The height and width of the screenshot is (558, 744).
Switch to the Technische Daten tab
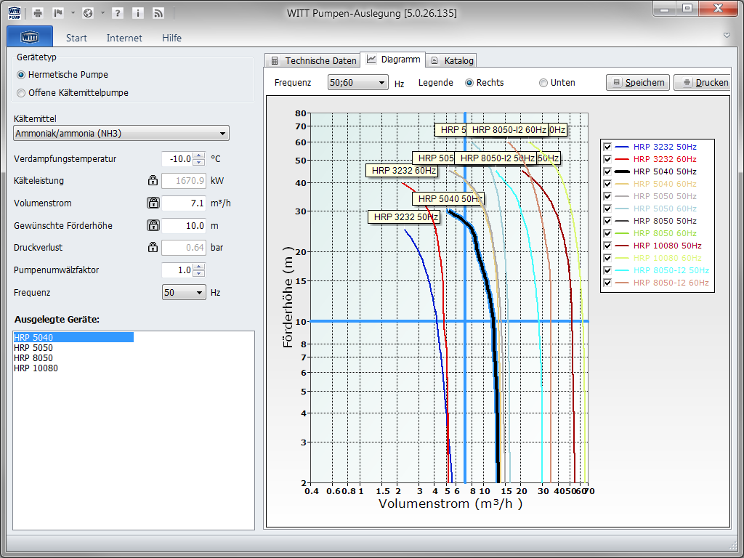[312, 60]
